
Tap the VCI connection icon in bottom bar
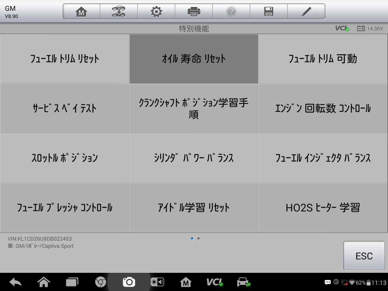214,282
